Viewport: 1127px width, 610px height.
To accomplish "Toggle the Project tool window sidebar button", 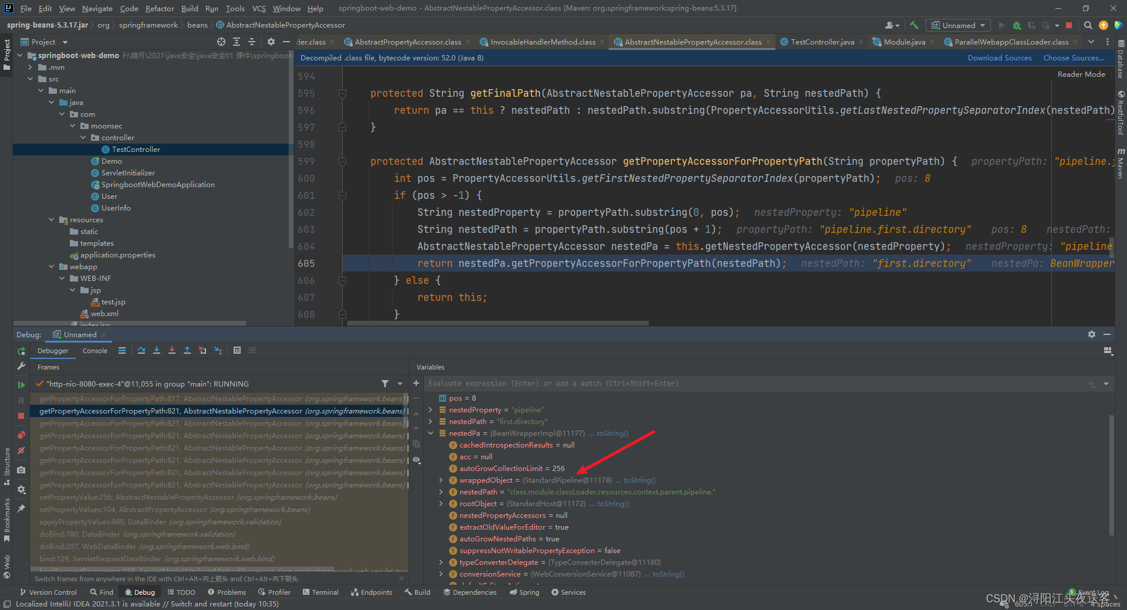I will 7,54.
